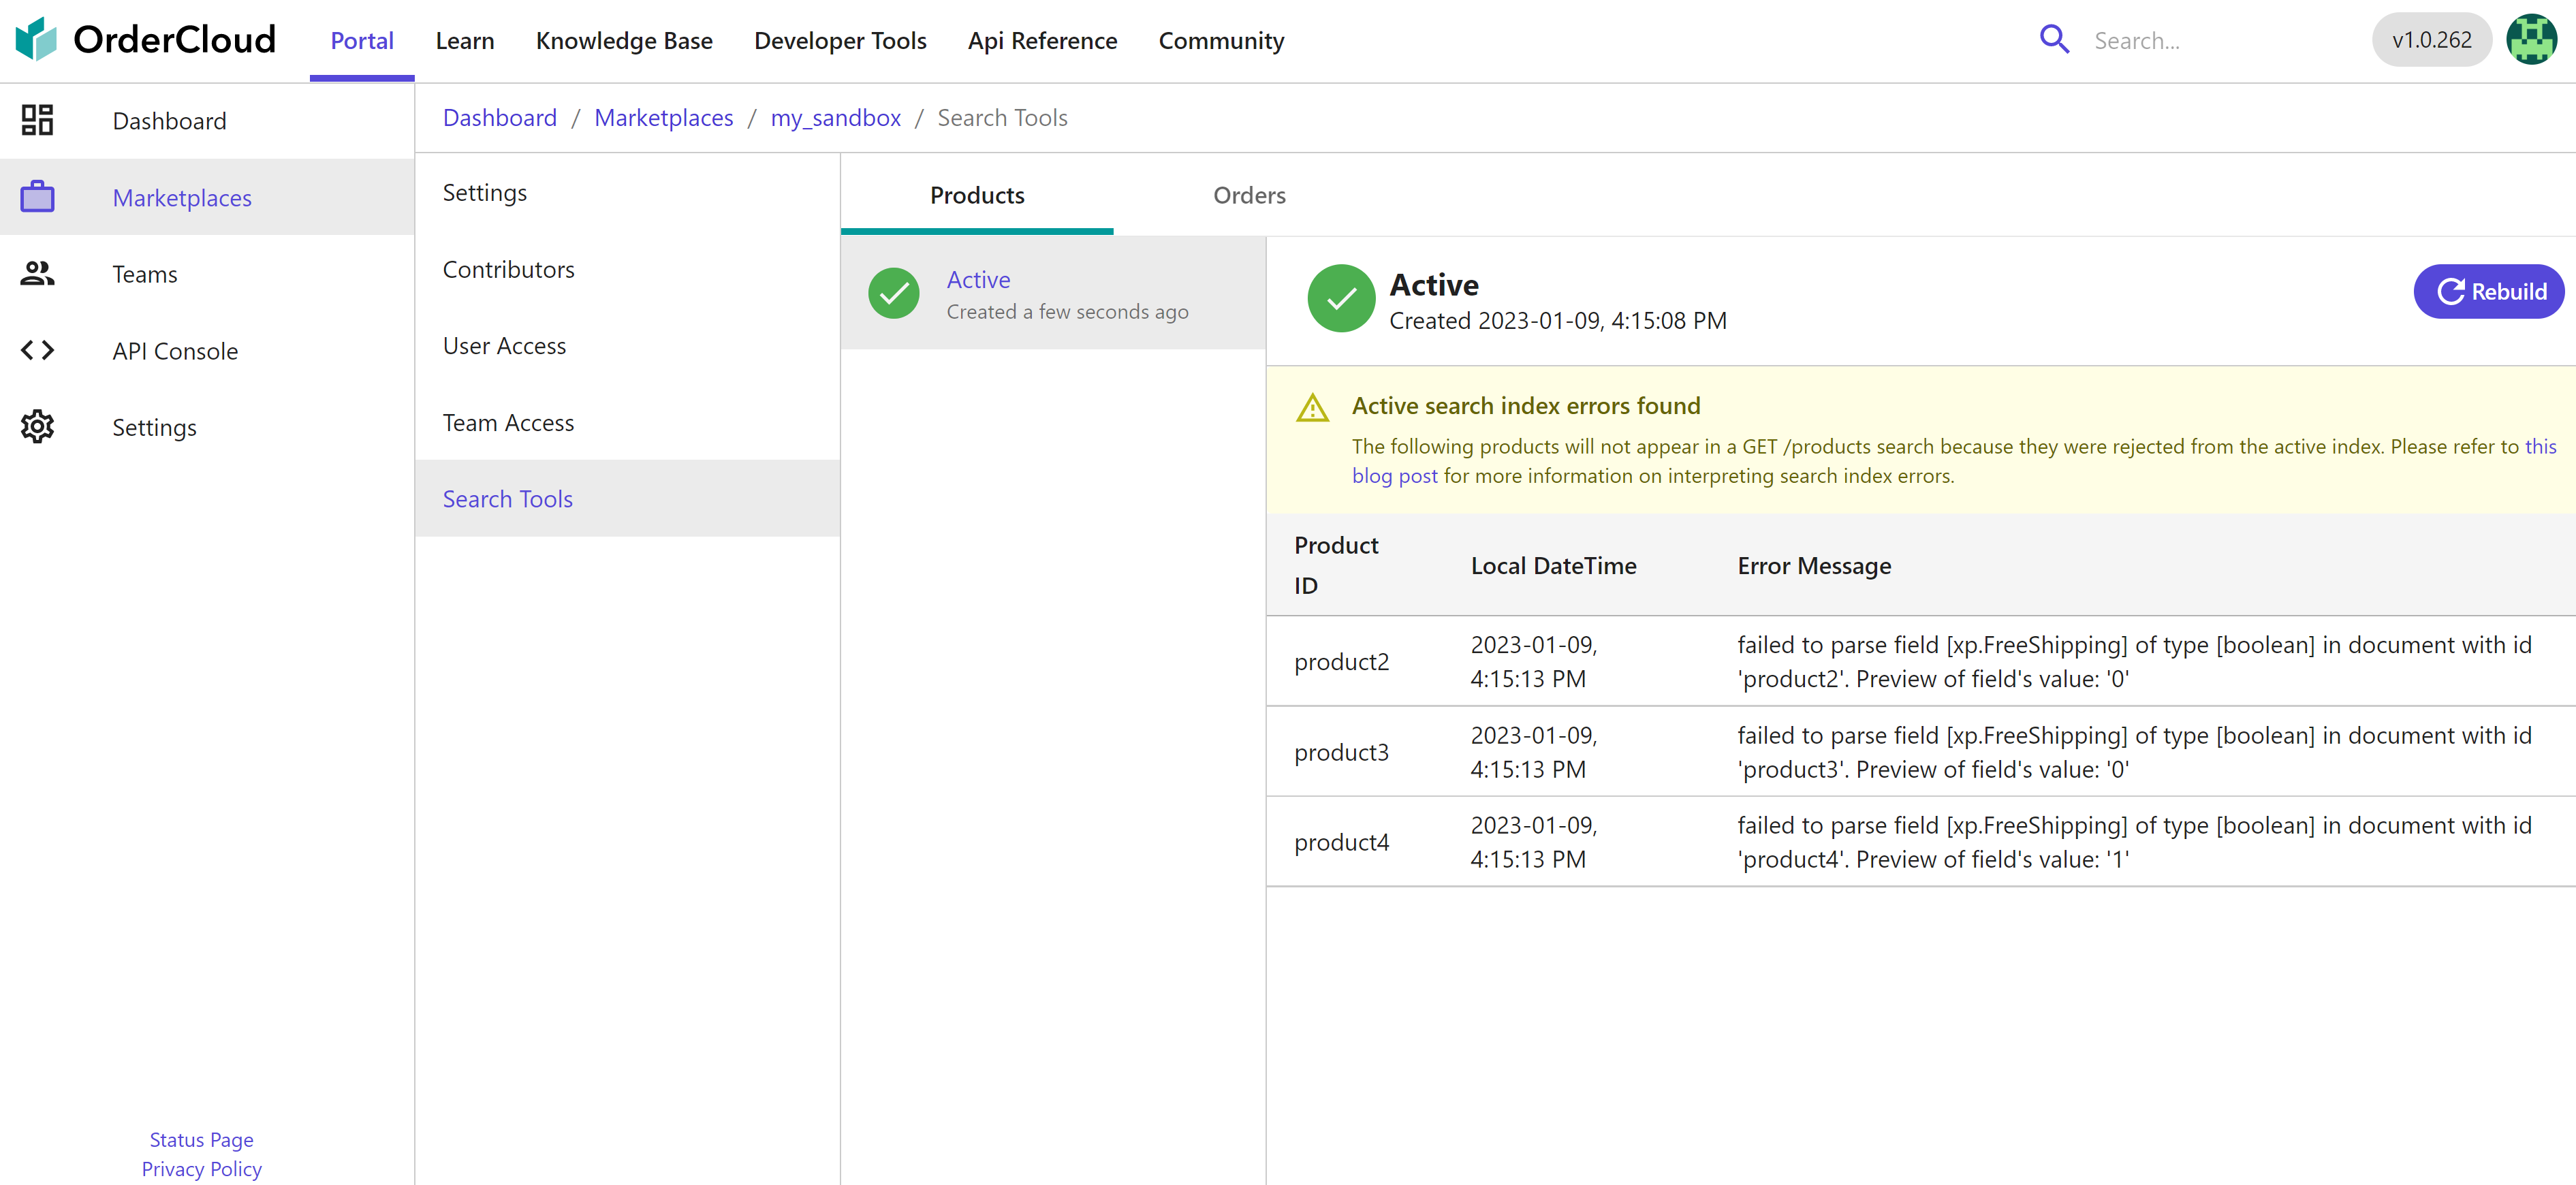Screen dimensions: 2576x1185
Task: Select the Products tab
Action: (x=976, y=195)
